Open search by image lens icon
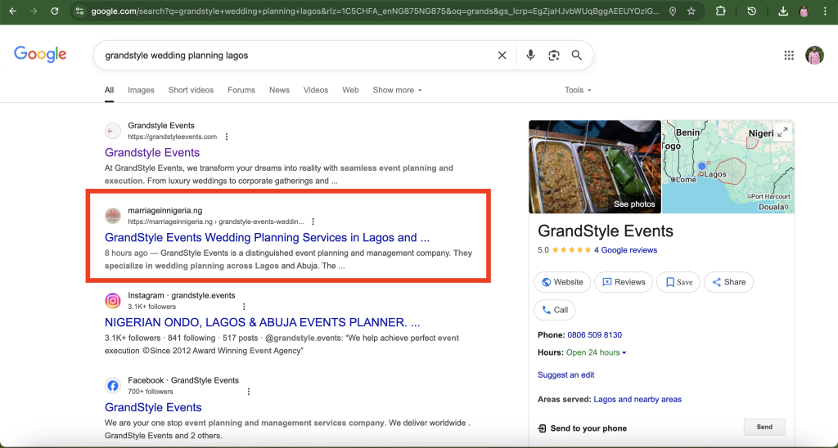The image size is (838, 448). tap(554, 55)
